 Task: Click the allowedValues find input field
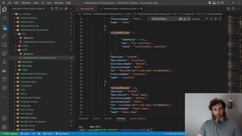164,19
